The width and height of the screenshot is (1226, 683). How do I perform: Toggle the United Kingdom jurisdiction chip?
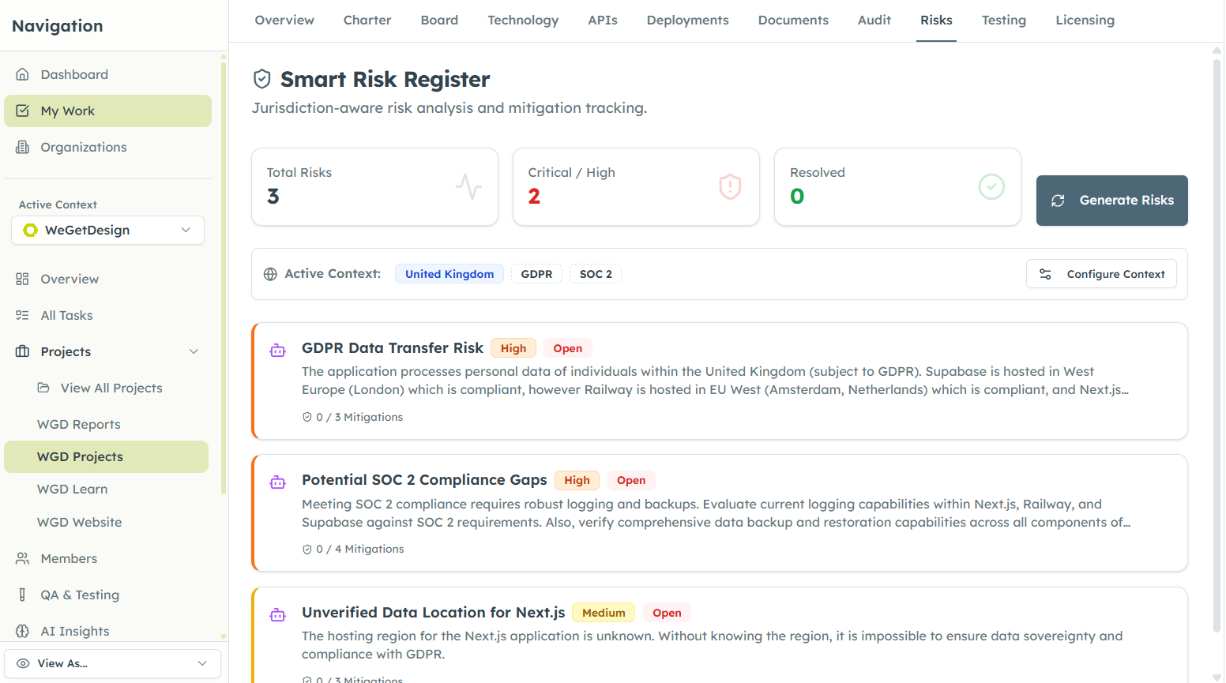(x=449, y=273)
